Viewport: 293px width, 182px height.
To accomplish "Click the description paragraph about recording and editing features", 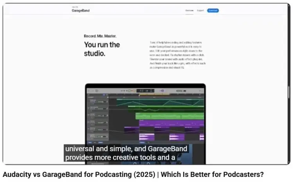I will 177,55.
